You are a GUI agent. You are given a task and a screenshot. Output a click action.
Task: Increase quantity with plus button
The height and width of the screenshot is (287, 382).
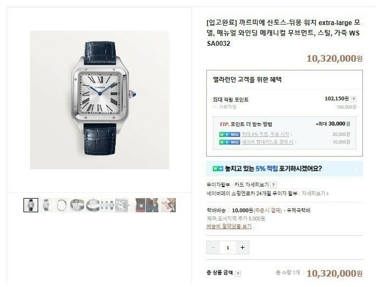(242, 248)
